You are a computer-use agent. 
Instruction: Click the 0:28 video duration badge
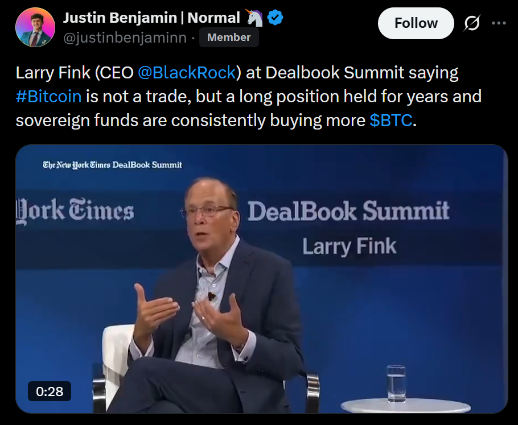50,391
